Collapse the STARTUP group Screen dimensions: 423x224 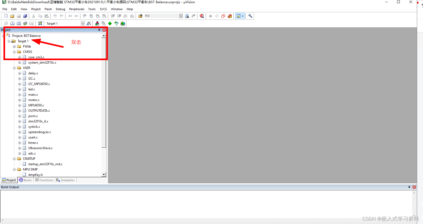pos(14,159)
